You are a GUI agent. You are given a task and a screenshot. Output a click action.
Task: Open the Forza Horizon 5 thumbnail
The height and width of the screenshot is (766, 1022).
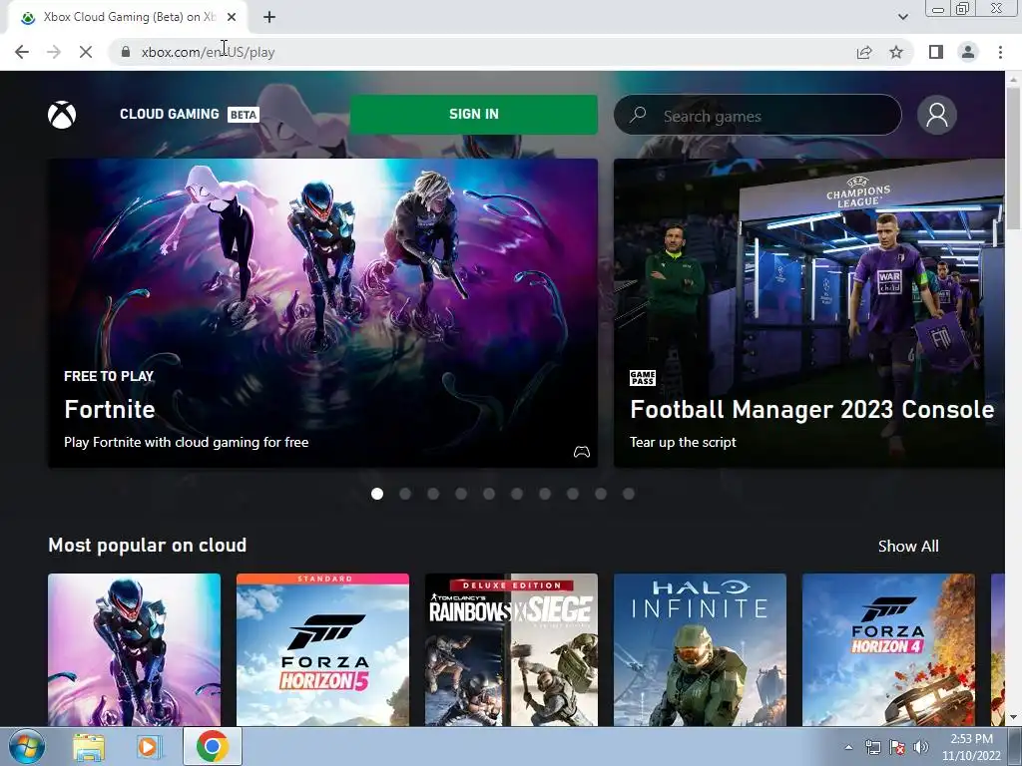click(322, 649)
